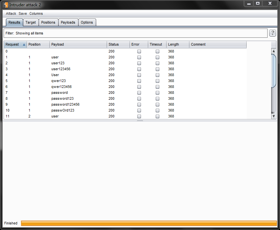The height and width of the screenshot is (230, 280).
Task: Toggle Error checkbox for request 7 password
Action: pos(139,93)
